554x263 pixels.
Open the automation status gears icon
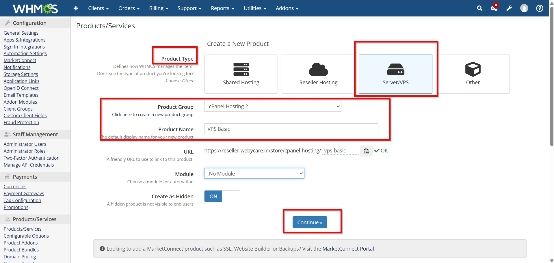click(494, 8)
